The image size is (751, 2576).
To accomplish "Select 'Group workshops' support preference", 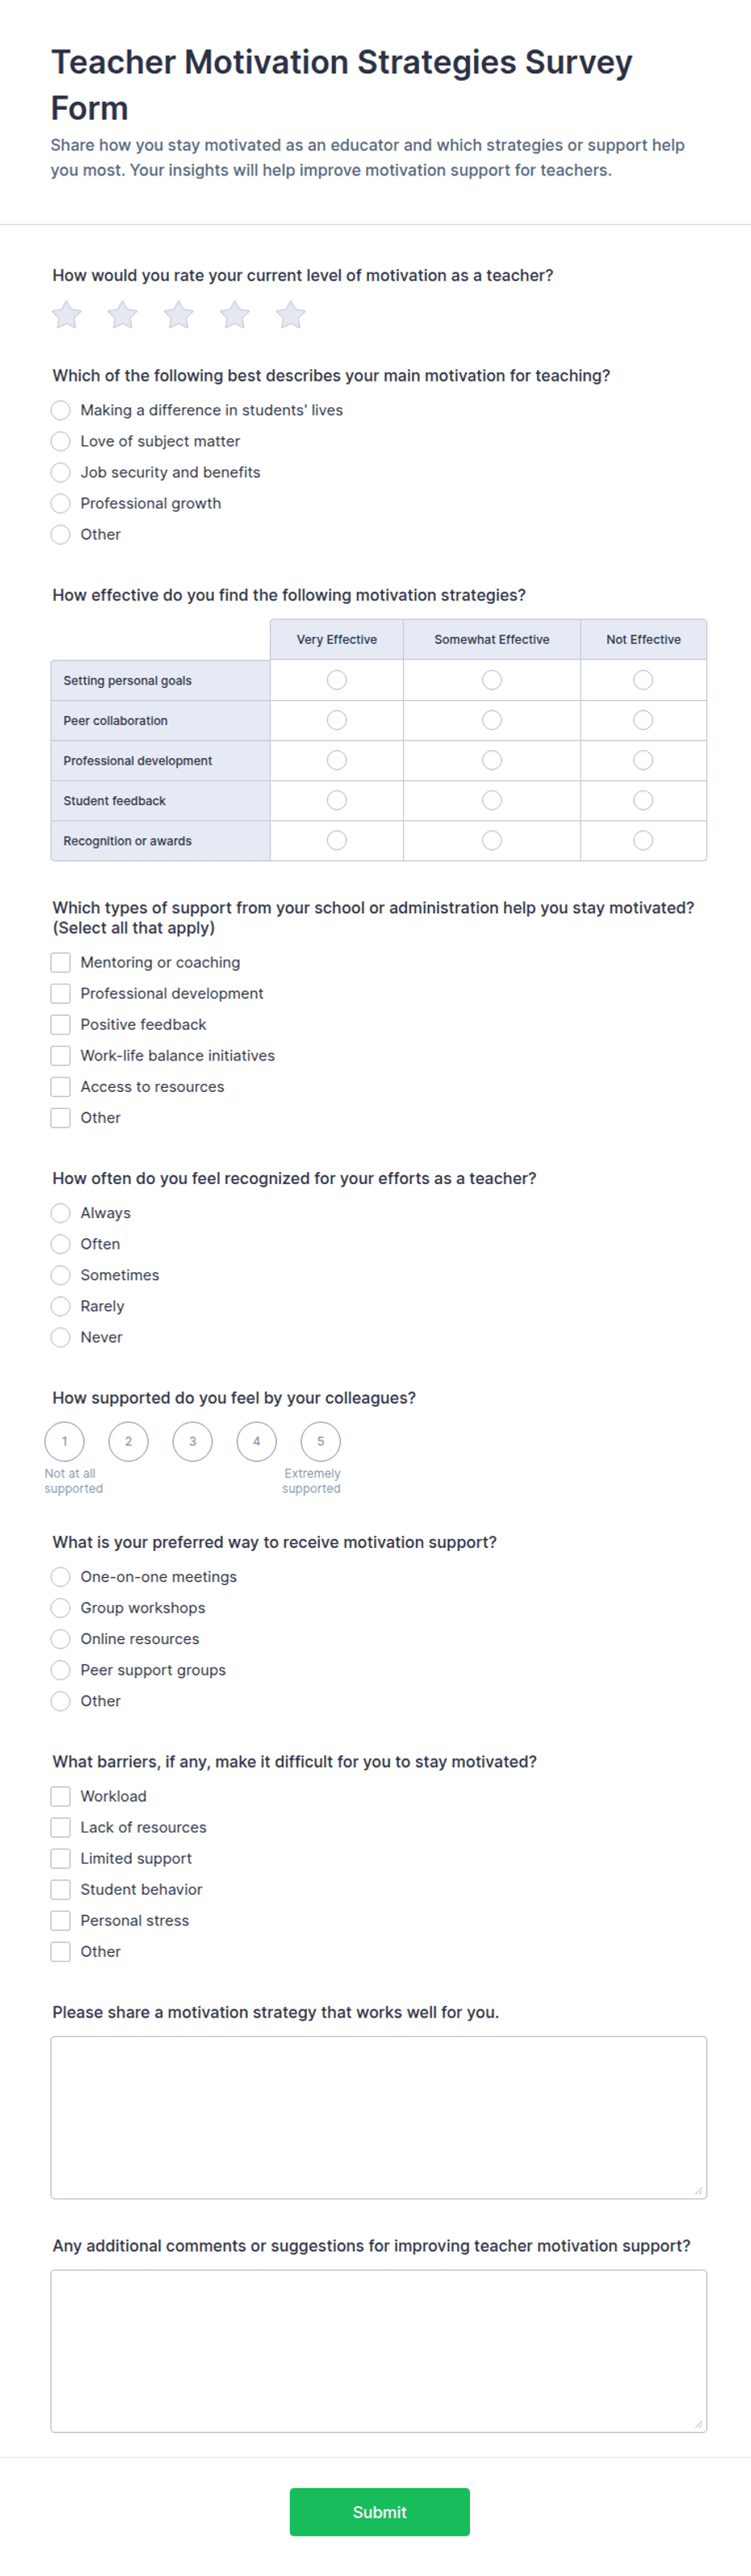I will coord(61,1608).
